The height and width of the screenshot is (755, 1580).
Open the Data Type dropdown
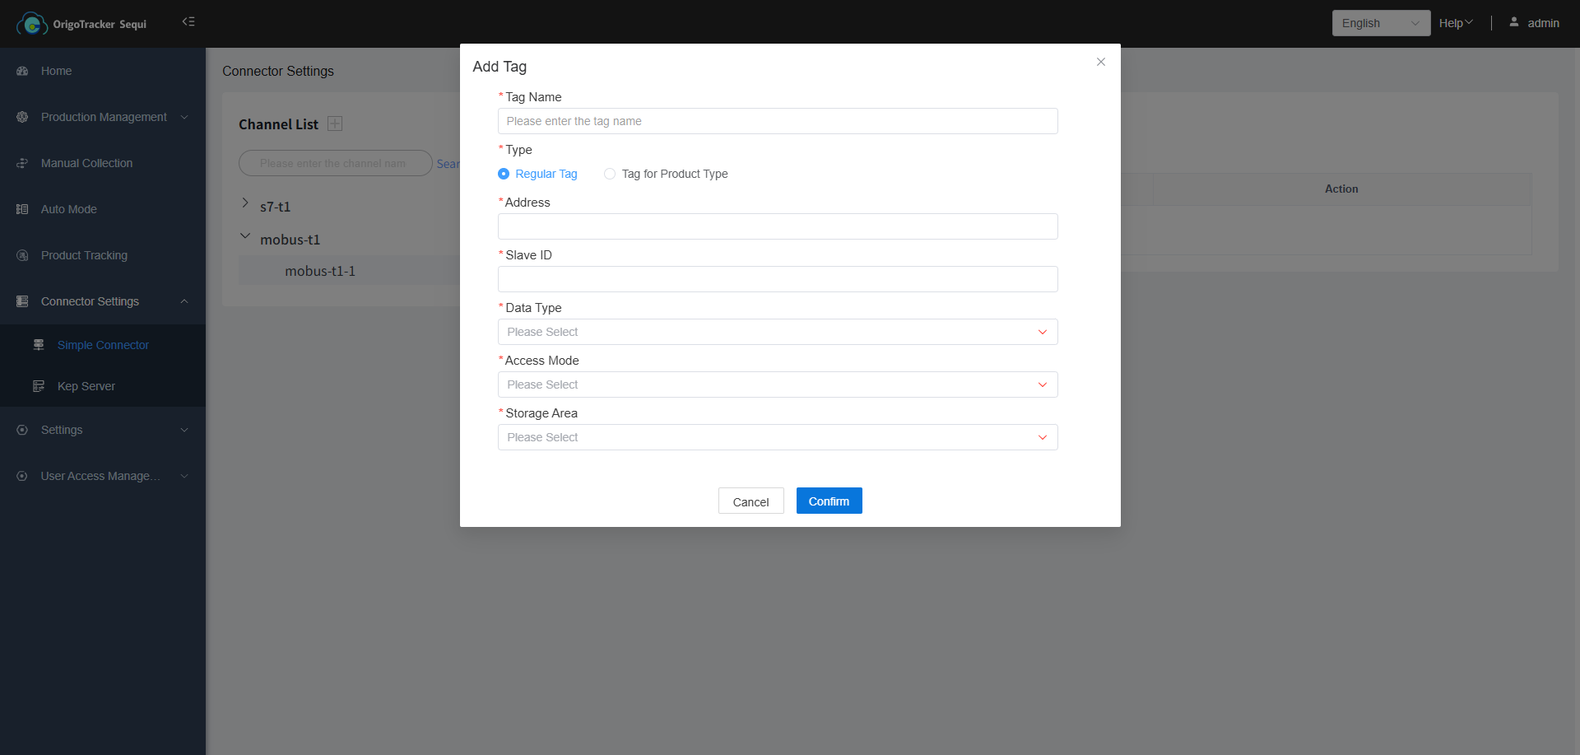(777, 332)
